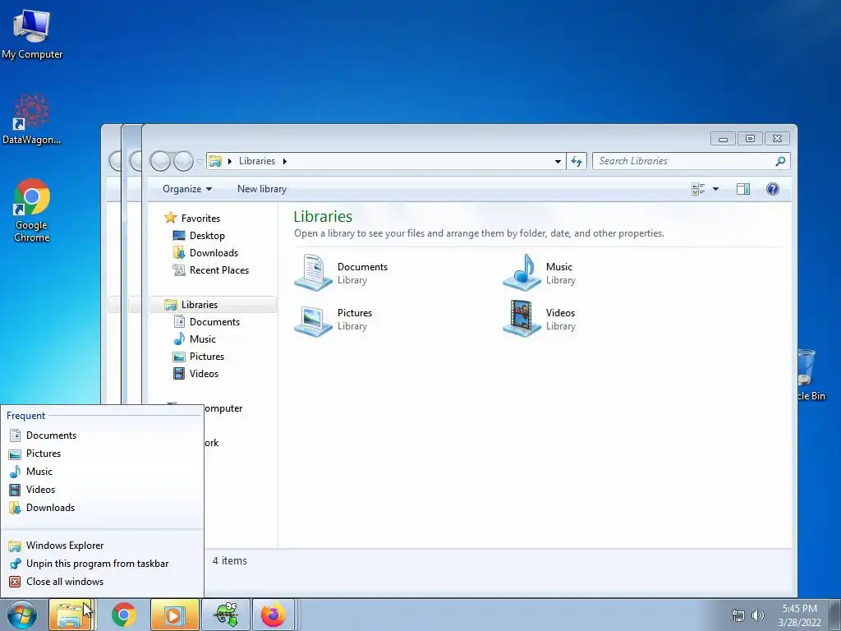Image resolution: width=841 pixels, height=631 pixels.
Task: Open the clock showing 5:45 PM
Action: 799,615
